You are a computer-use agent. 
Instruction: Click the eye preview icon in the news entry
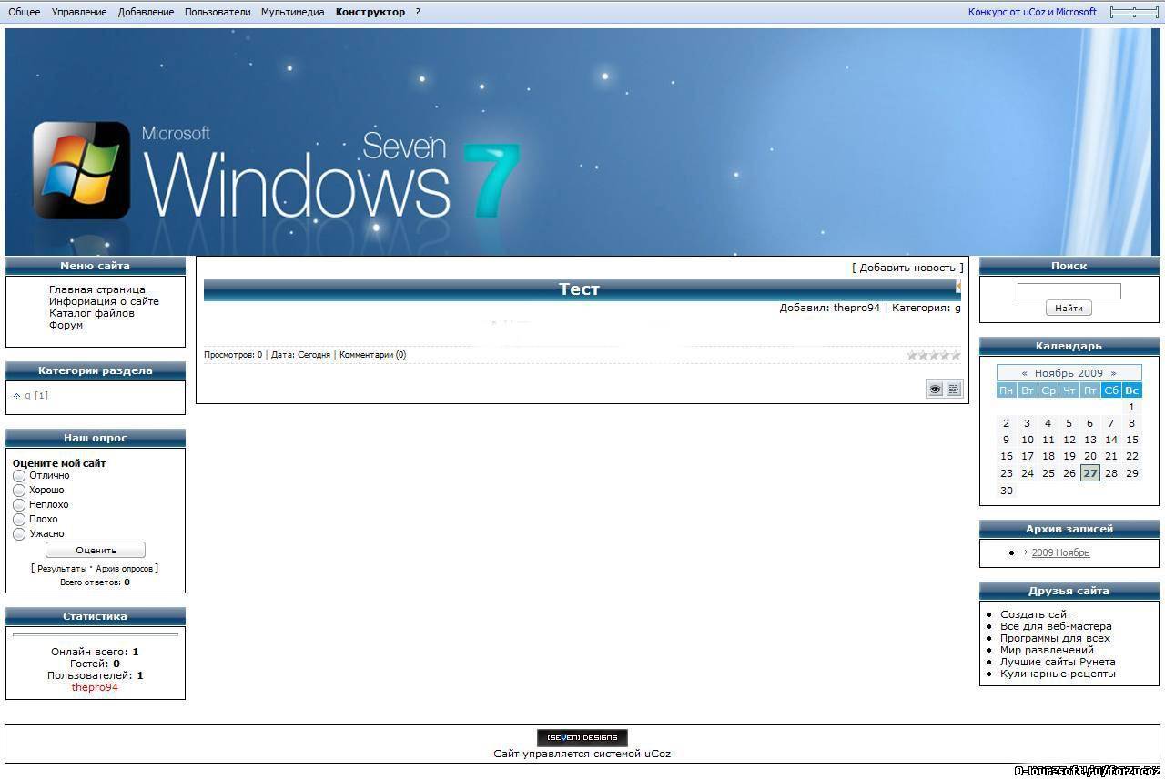pos(935,390)
